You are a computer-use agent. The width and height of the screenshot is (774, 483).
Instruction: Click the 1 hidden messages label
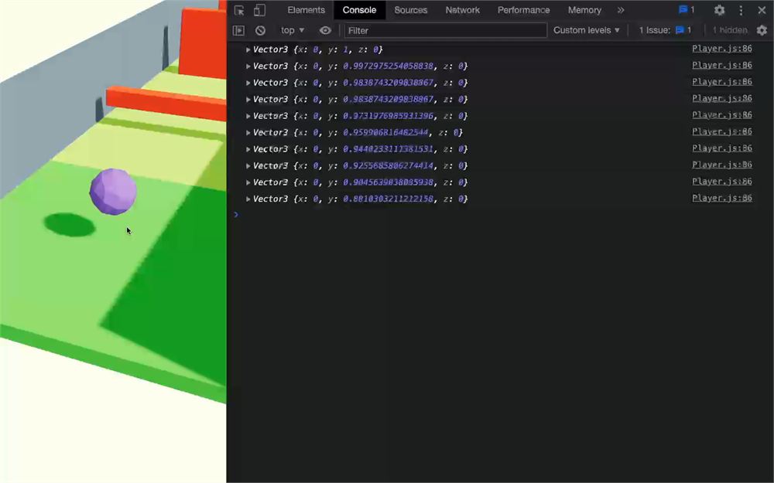coord(730,31)
